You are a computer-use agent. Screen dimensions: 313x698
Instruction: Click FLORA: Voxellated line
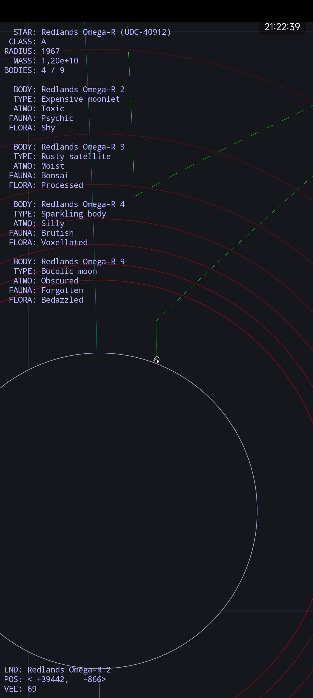48,242
